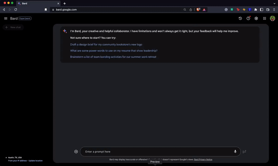Screen dimensions: 278x166
Task: Open the Brave wallet icon
Action: [x=268, y=10]
